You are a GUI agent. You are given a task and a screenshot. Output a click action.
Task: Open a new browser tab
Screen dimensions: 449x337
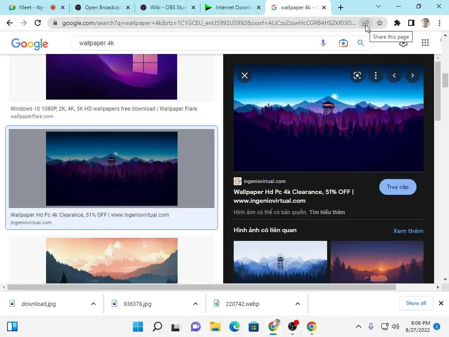pos(340,7)
